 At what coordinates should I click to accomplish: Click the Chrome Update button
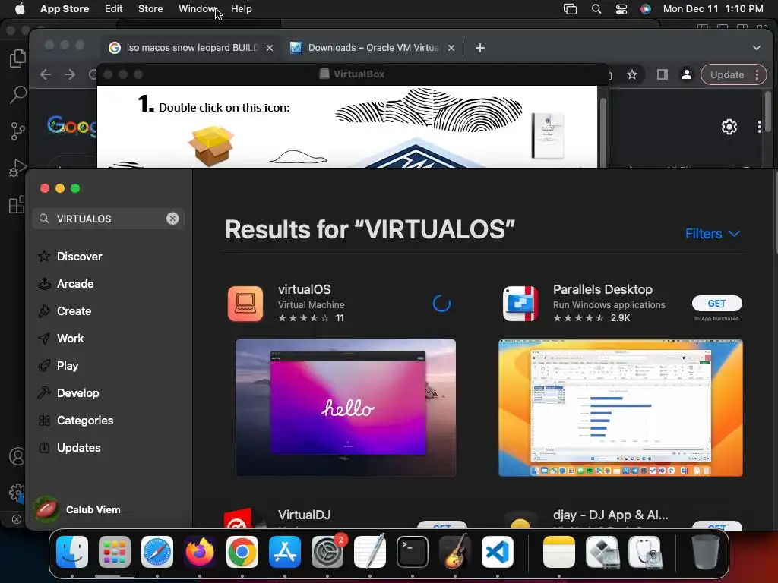pyautogui.click(x=733, y=74)
